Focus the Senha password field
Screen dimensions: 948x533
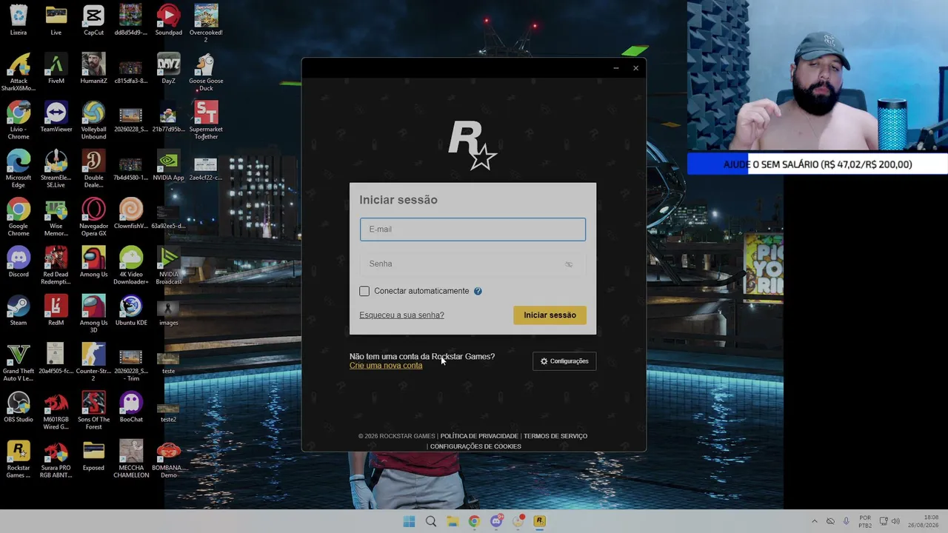click(x=473, y=264)
